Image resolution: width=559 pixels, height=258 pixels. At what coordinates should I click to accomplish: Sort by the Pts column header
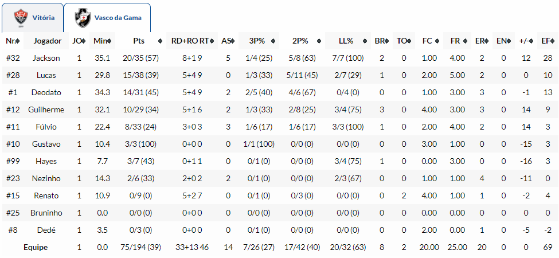point(139,41)
